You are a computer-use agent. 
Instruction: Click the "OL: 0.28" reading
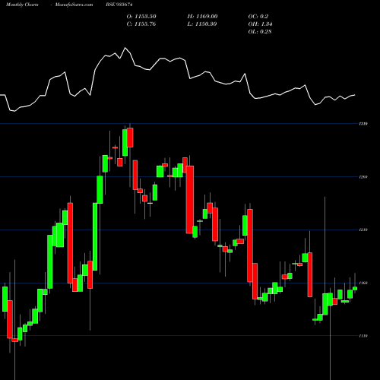(x=260, y=32)
